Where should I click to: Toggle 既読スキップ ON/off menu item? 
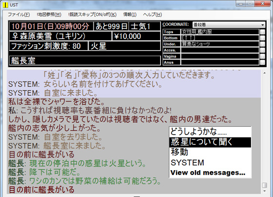(92, 15)
